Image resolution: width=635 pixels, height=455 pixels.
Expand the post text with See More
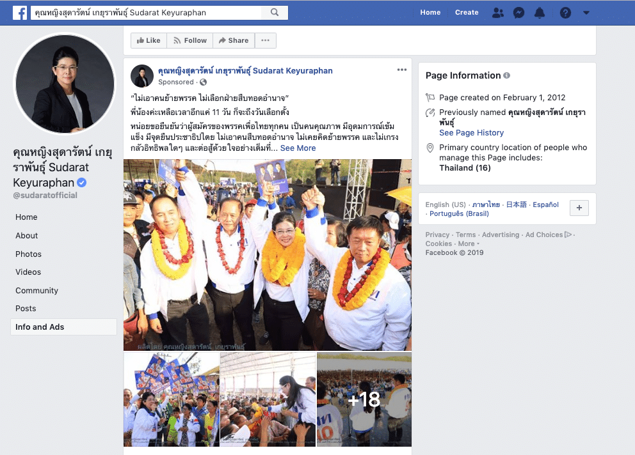tap(298, 148)
